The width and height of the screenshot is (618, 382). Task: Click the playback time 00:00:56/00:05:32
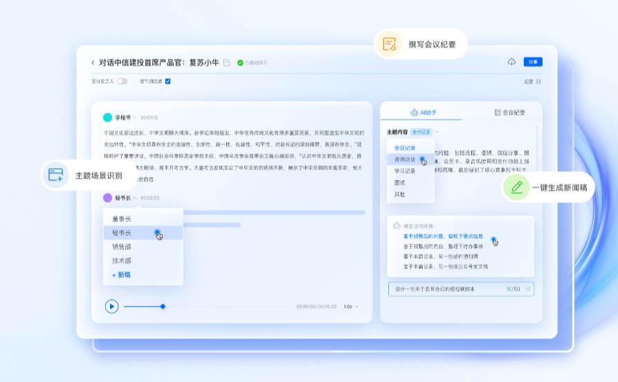[x=316, y=307]
